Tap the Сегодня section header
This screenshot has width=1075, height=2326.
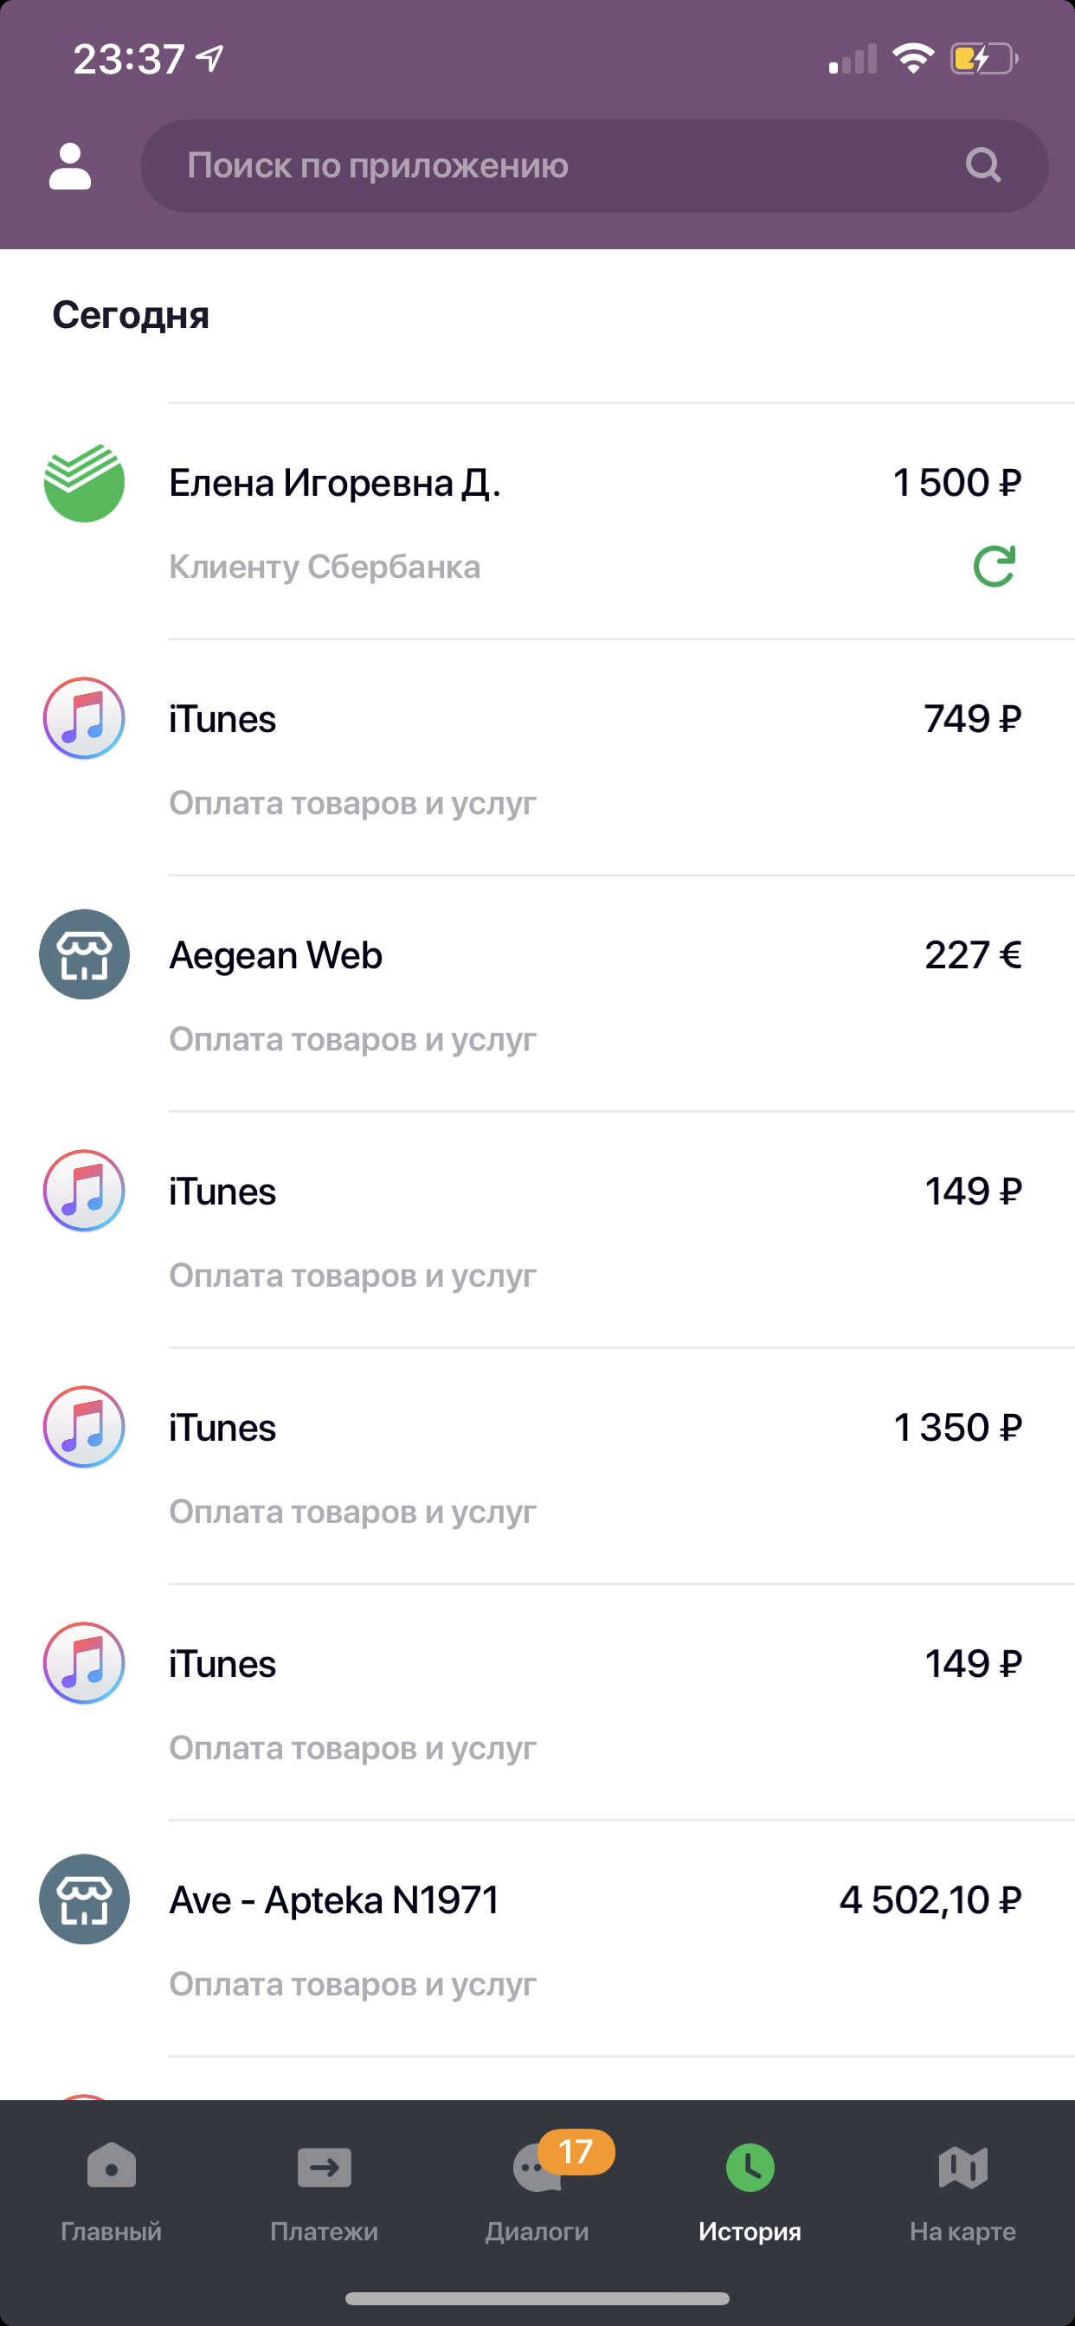pos(131,315)
